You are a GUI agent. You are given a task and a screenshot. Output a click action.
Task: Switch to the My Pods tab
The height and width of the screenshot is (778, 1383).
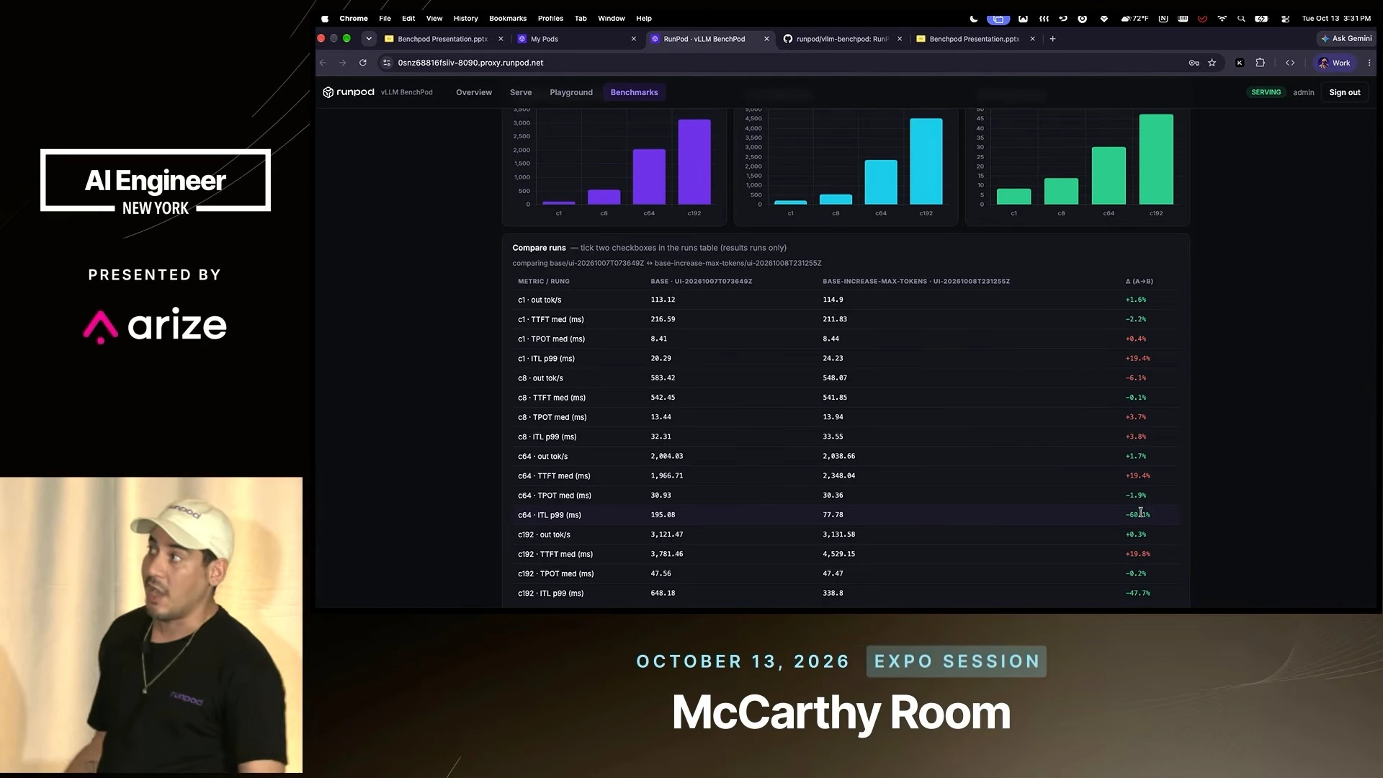[x=576, y=39]
